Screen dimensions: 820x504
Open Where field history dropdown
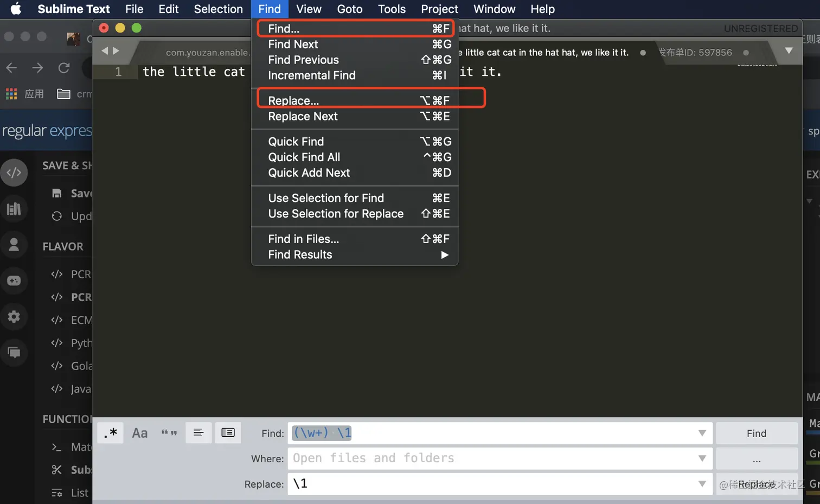(x=702, y=458)
